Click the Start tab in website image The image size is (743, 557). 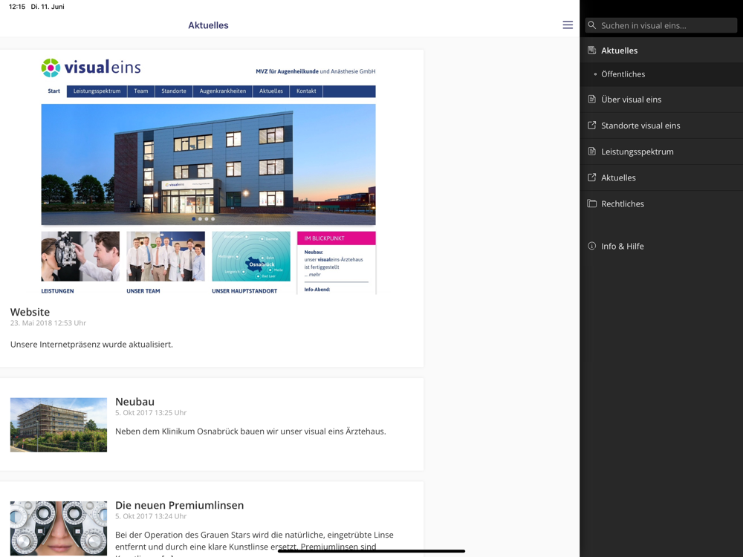coord(54,91)
